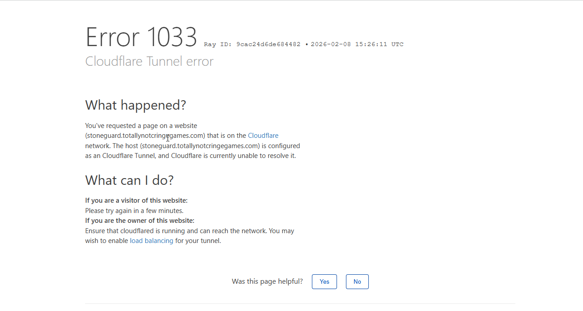Click the first stoneguard hostname in parentheses
The height and width of the screenshot is (311, 583).
[145, 136]
